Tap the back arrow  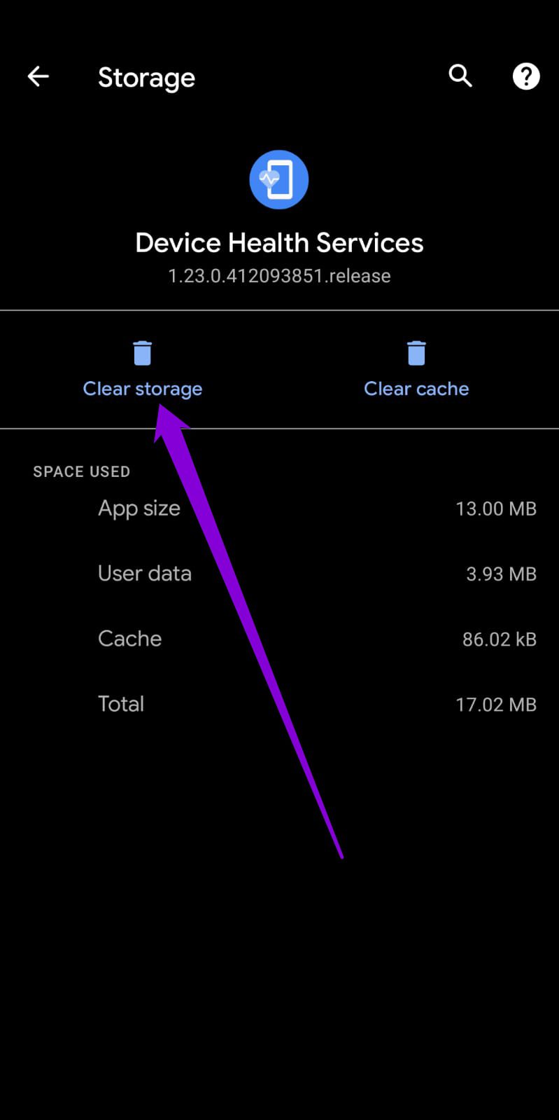tap(38, 76)
